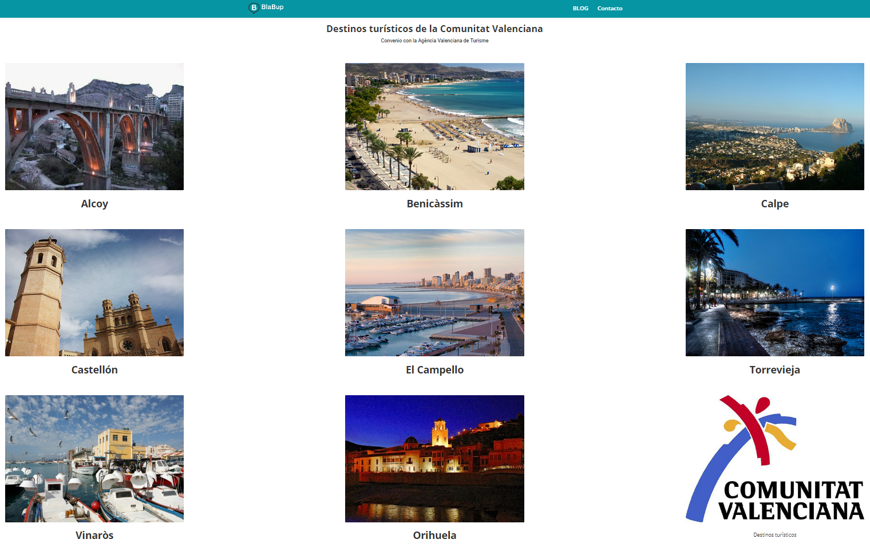Click the El Campello title link

click(x=434, y=370)
